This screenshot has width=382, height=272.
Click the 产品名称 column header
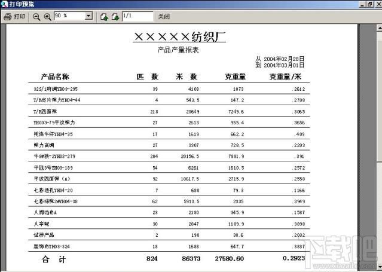click(x=56, y=77)
